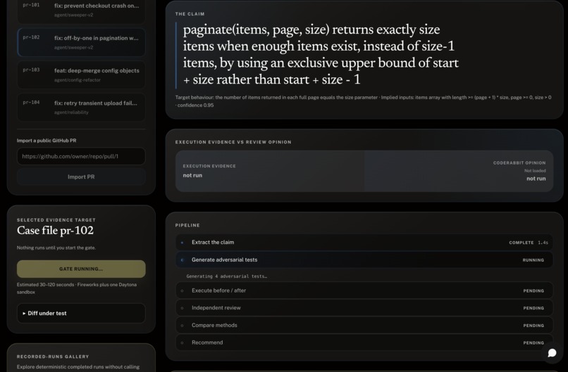Open the Independent review step
568x372 pixels.
click(x=364, y=307)
